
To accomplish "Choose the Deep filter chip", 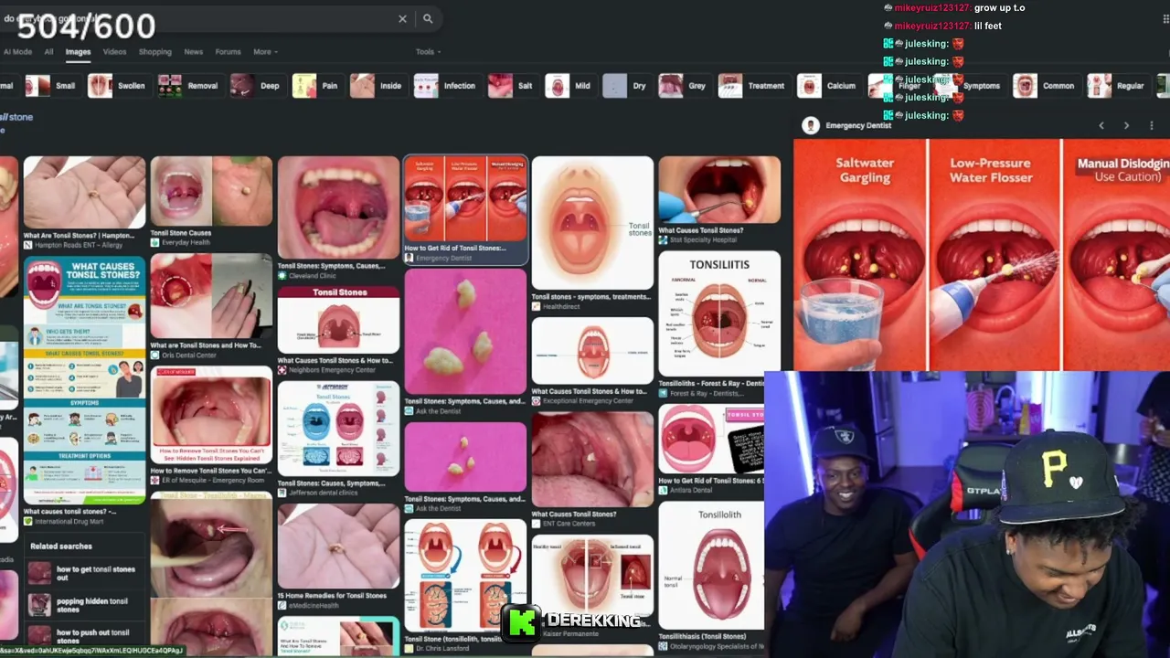I will click(x=256, y=86).
